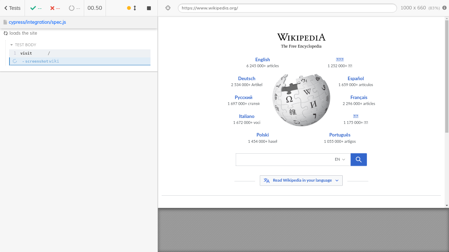Click the translate icon on the language button
The width and height of the screenshot is (449, 252).
(x=267, y=181)
